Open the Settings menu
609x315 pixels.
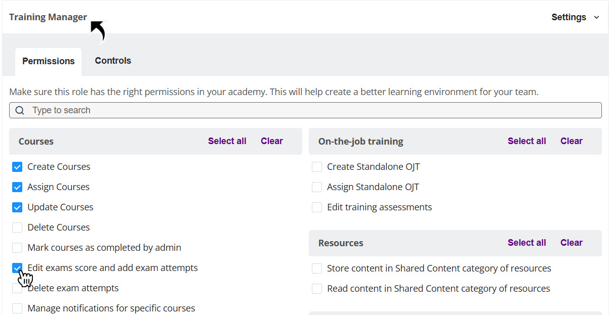coord(569,17)
